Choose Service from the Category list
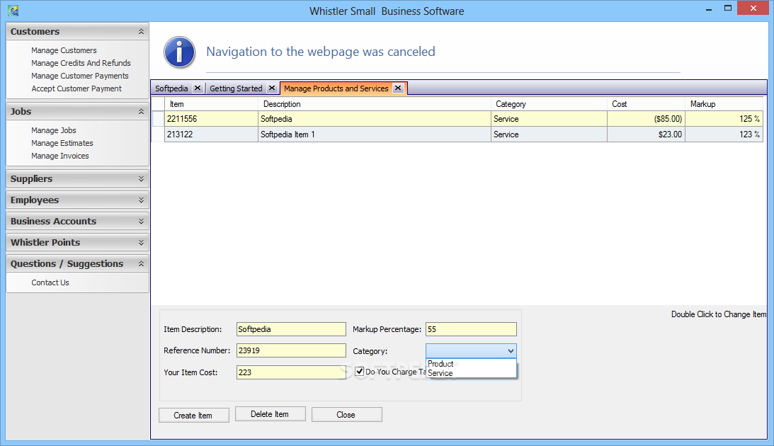Screen dimensions: 774x446 [471, 373]
